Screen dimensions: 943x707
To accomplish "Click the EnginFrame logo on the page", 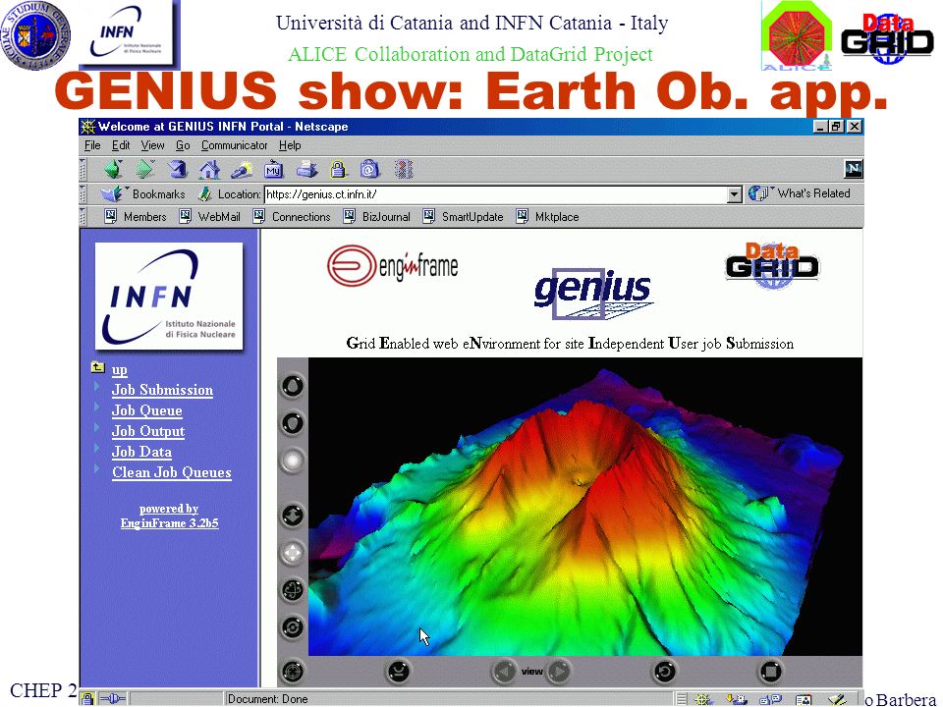I will pyautogui.click(x=392, y=265).
